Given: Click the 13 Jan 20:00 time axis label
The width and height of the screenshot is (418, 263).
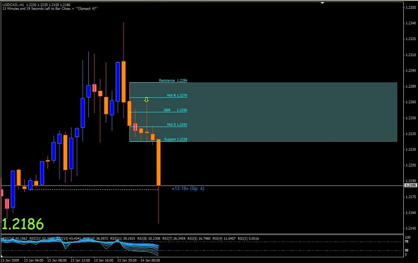Looking at the screenshot, I should 127,260.
